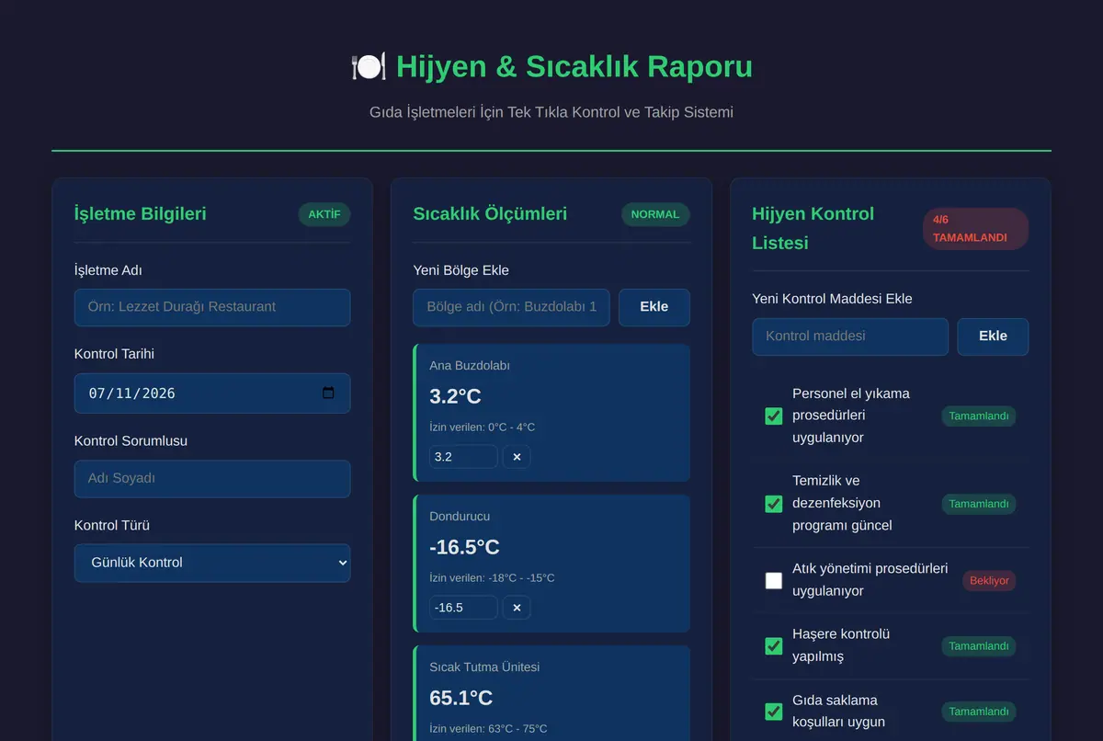Click the Kontrol maddesi input field

(x=850, y=336)
